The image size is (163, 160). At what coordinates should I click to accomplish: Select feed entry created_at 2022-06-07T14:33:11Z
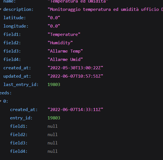click(75, 110)
